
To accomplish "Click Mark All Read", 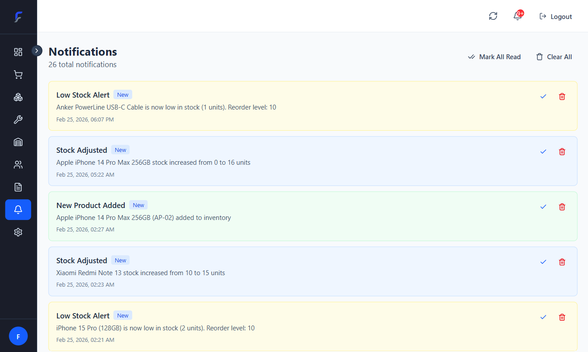I will [494, 57].
